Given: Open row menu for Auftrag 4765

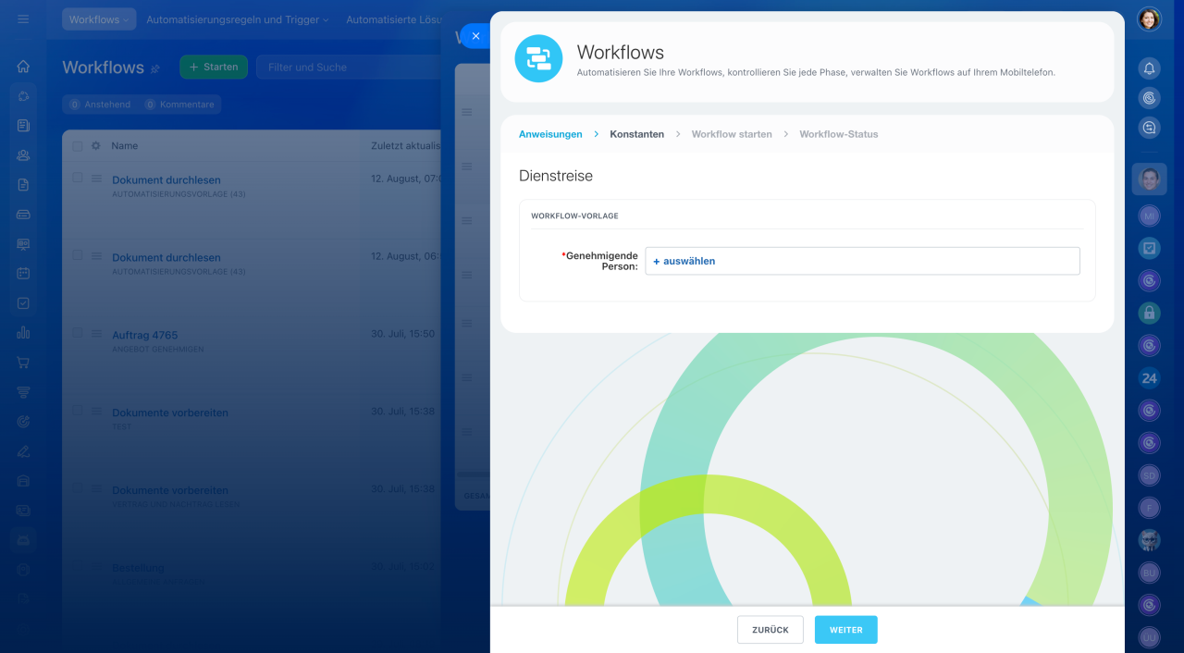Looking at the screenshot, I should pyautogui.click(x=95, y=334).
